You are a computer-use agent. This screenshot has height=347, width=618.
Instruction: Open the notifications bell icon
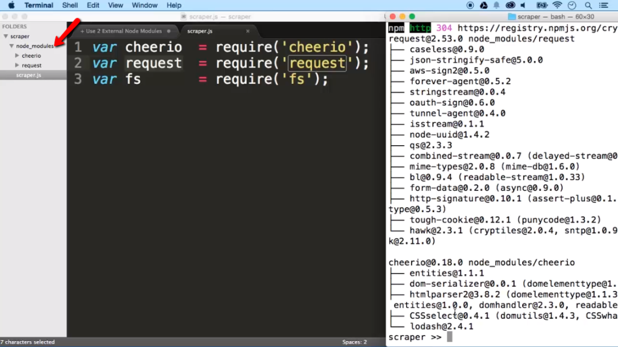[497, 5]
